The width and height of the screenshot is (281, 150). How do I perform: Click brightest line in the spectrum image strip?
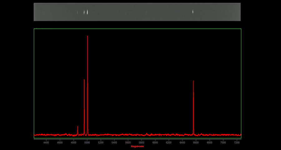(x=87, y=12)
